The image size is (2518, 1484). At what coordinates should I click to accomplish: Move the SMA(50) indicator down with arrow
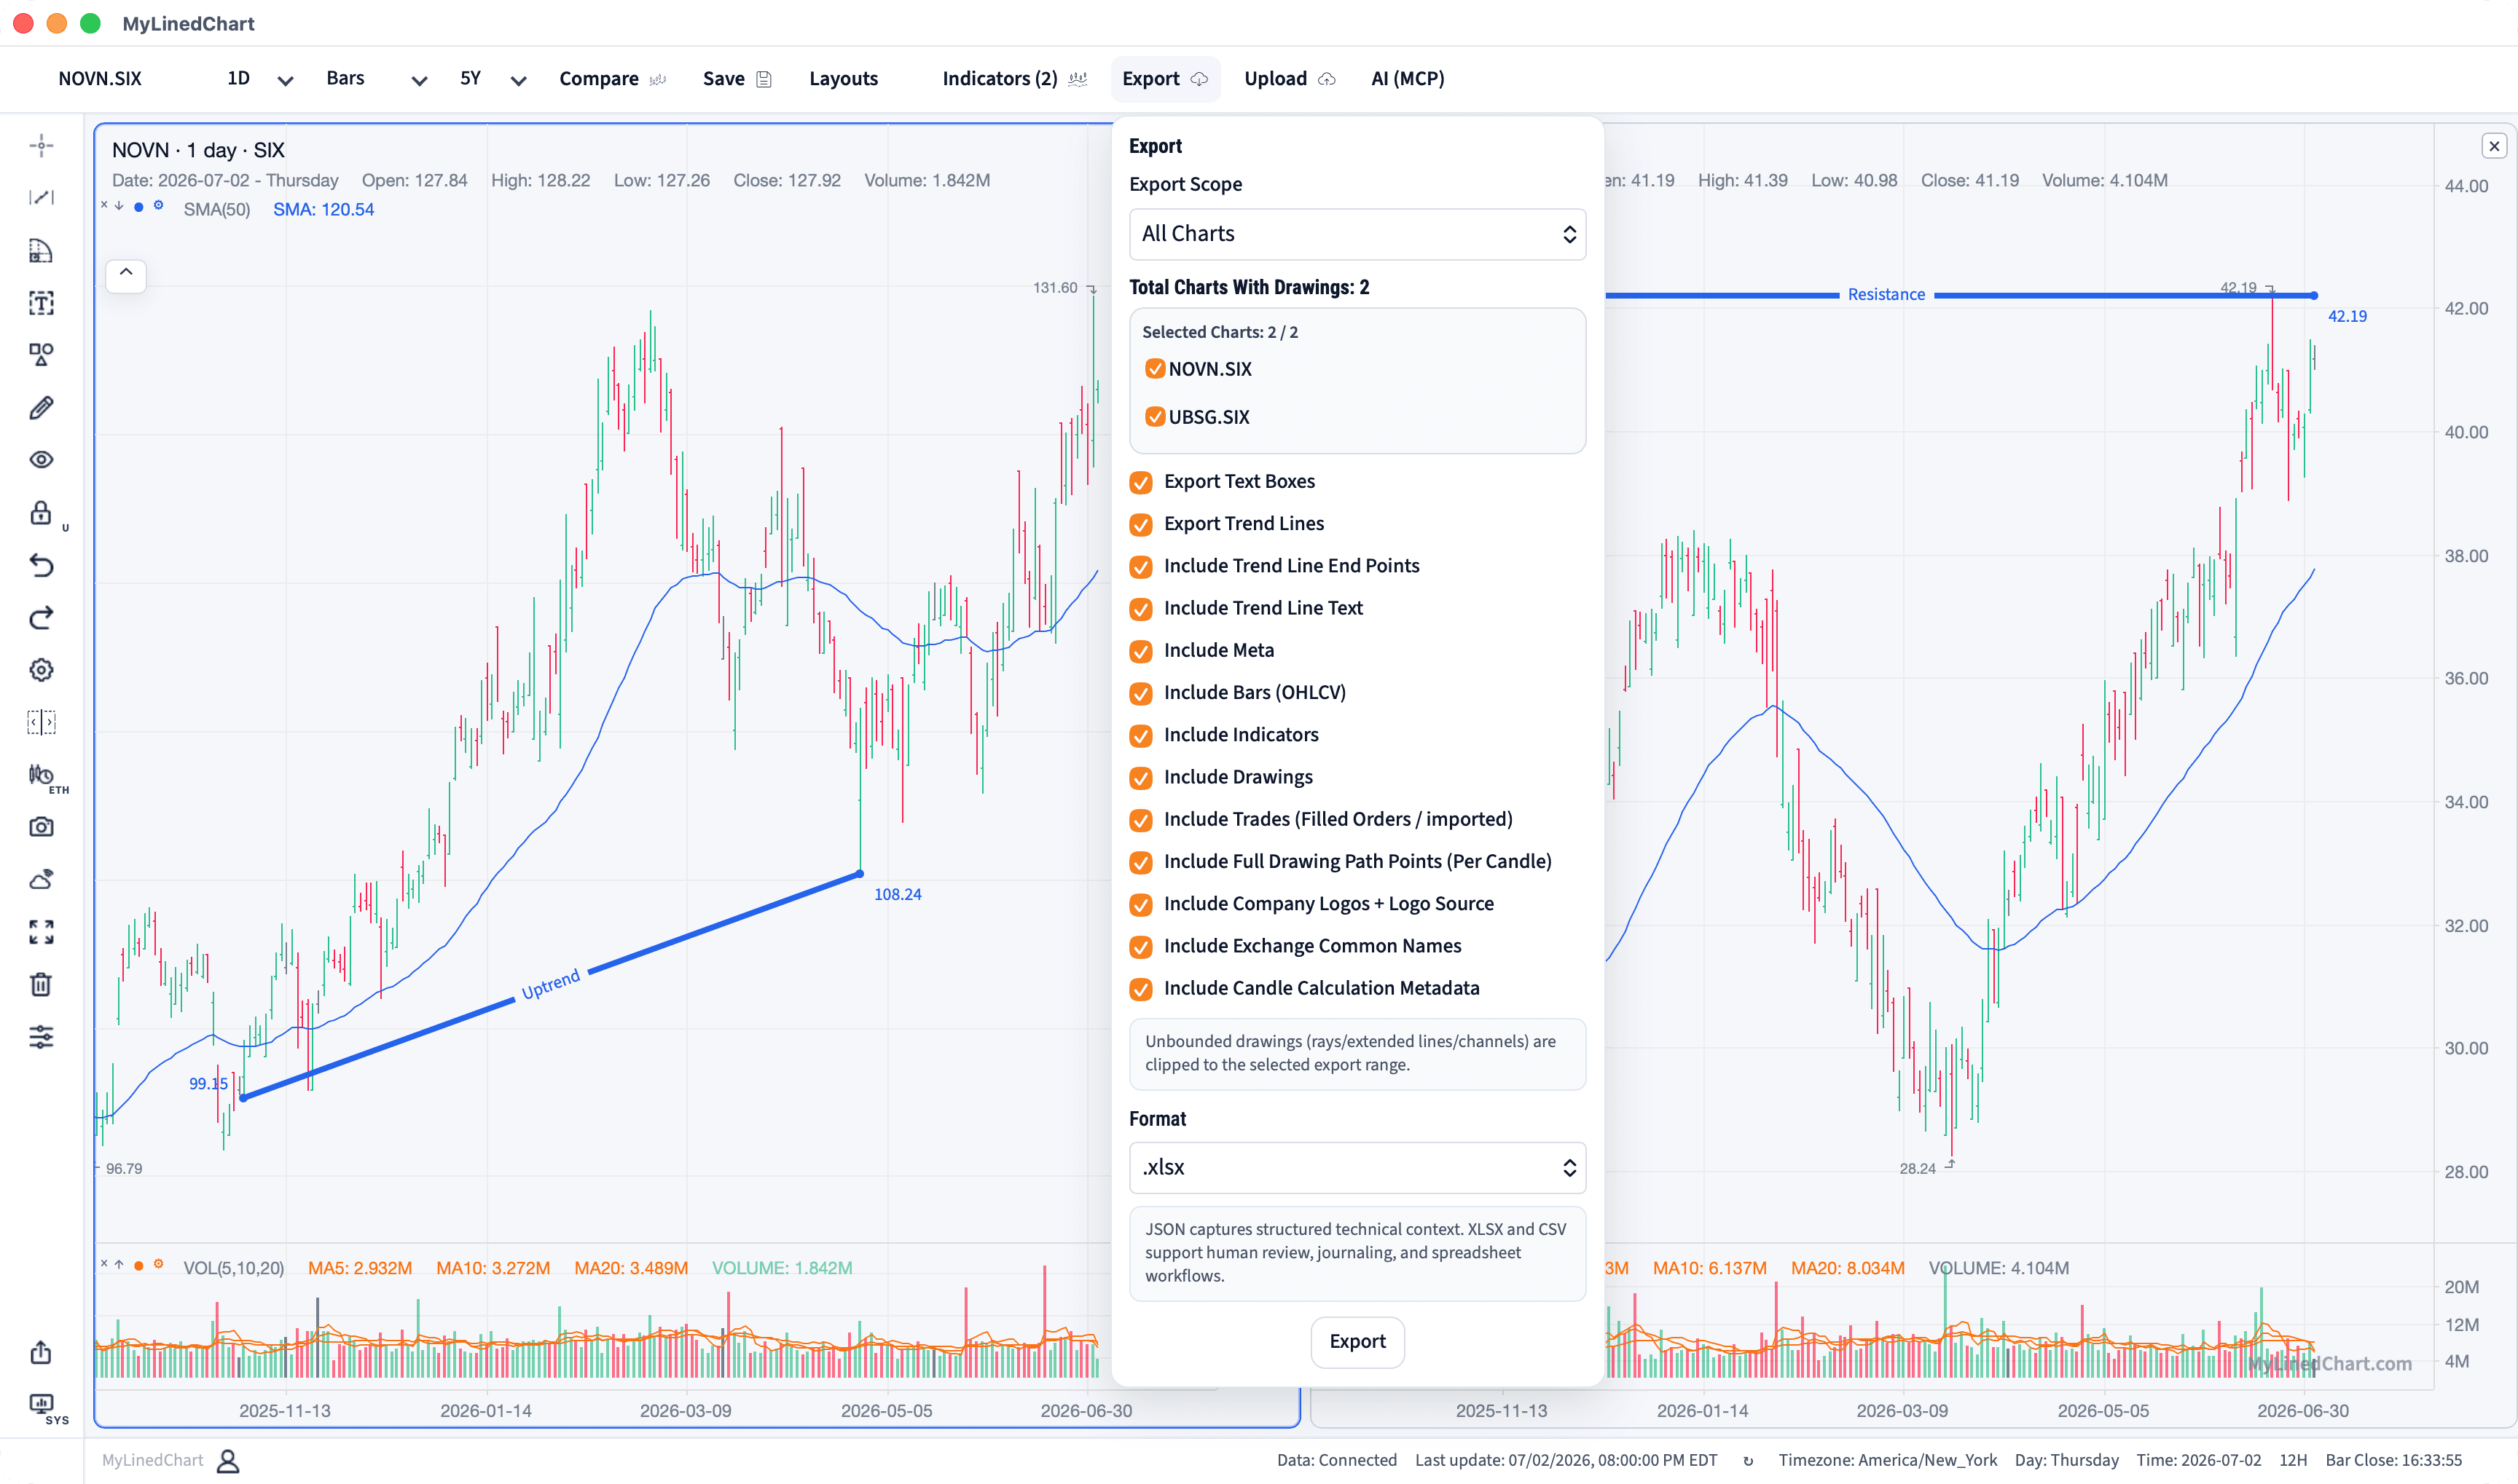click(119, 206)
